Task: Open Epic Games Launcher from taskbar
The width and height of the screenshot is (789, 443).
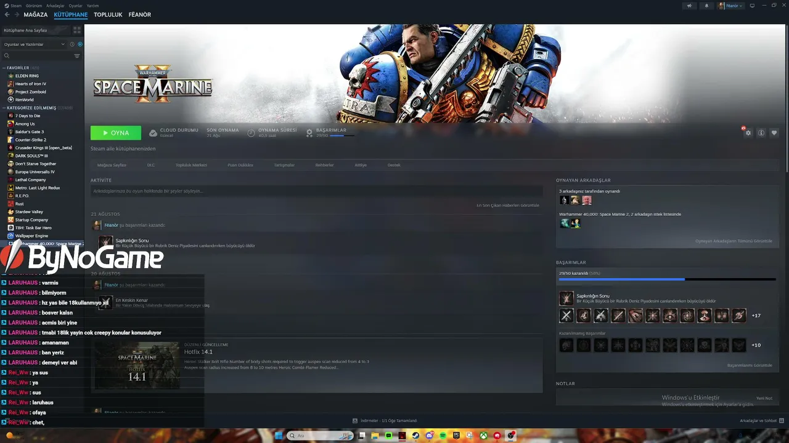Action: pyautogui.click(x=457, y=436)
